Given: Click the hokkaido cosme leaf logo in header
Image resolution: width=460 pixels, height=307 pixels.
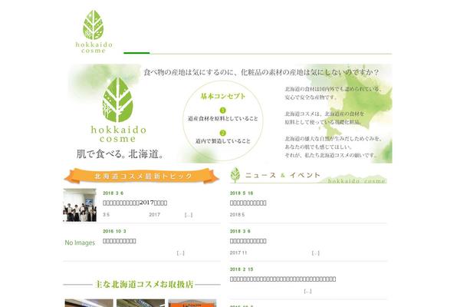Looking at the screenshot, I should (94, 31).
